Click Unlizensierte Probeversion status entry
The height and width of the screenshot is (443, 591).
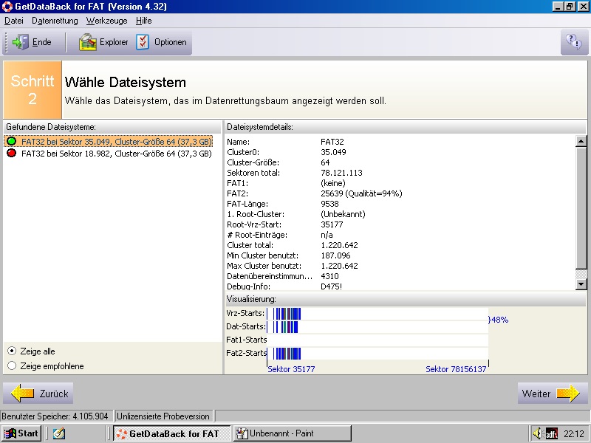[x=163, y=416]
